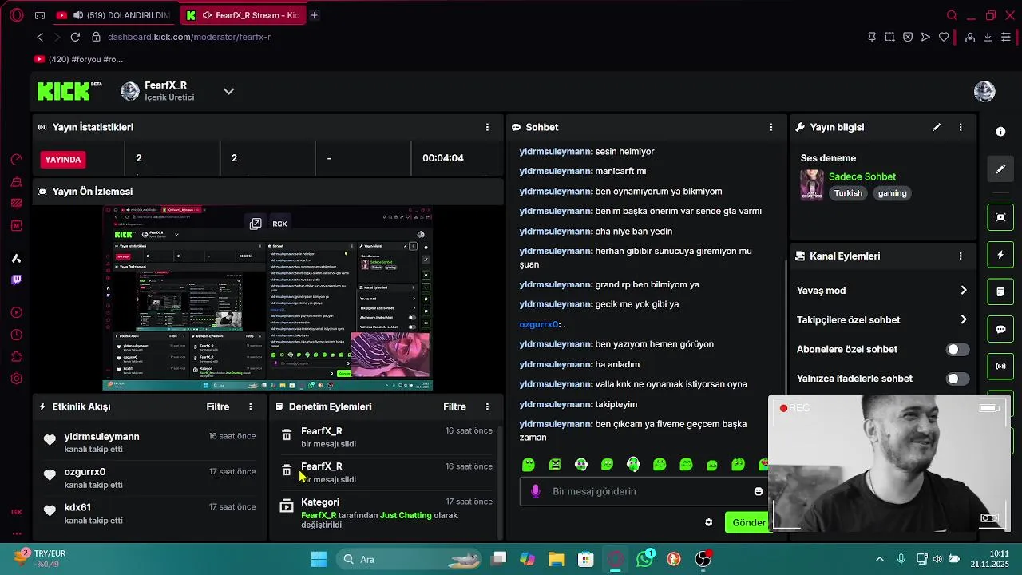
Task: Open the Denetim Eylemleri three-dot menu
Action: (487, 406)
